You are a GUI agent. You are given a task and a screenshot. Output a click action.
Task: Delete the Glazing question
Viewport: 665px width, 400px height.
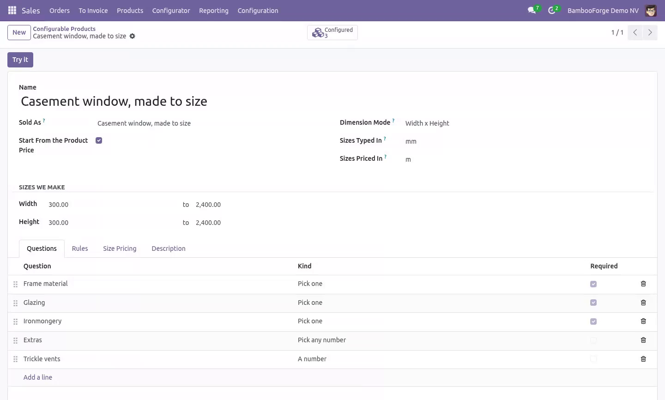[x=643, y=303]
